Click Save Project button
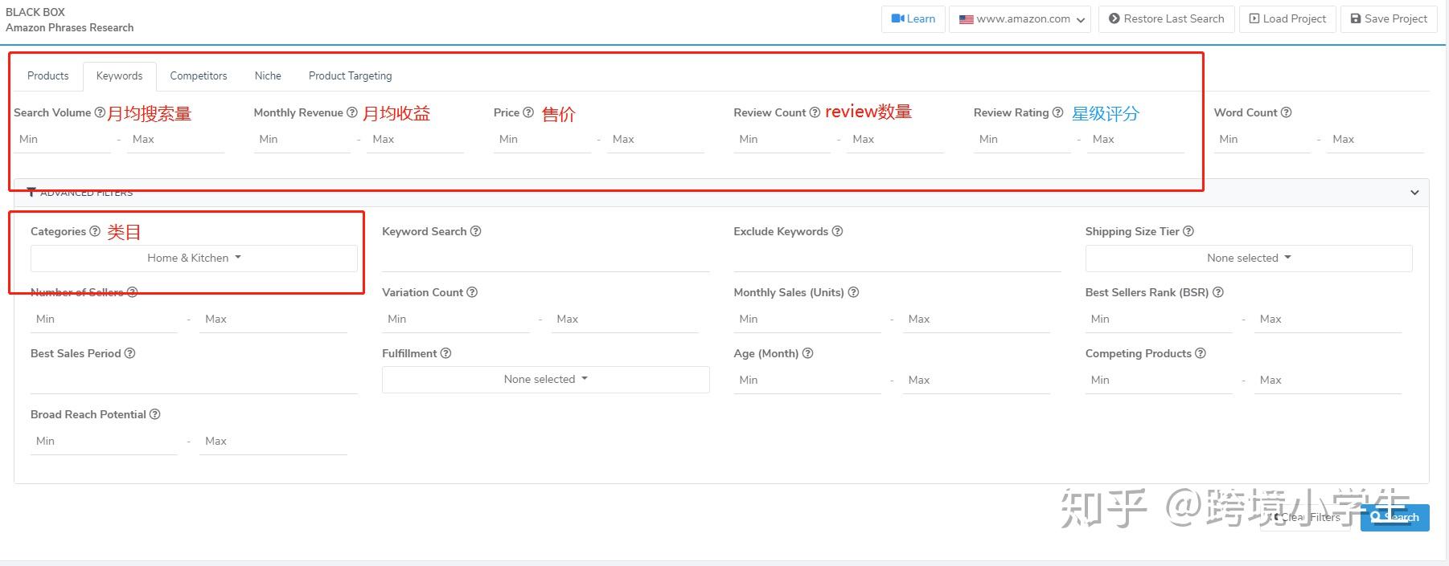The image size is (1449, 566). [1389, 19]
